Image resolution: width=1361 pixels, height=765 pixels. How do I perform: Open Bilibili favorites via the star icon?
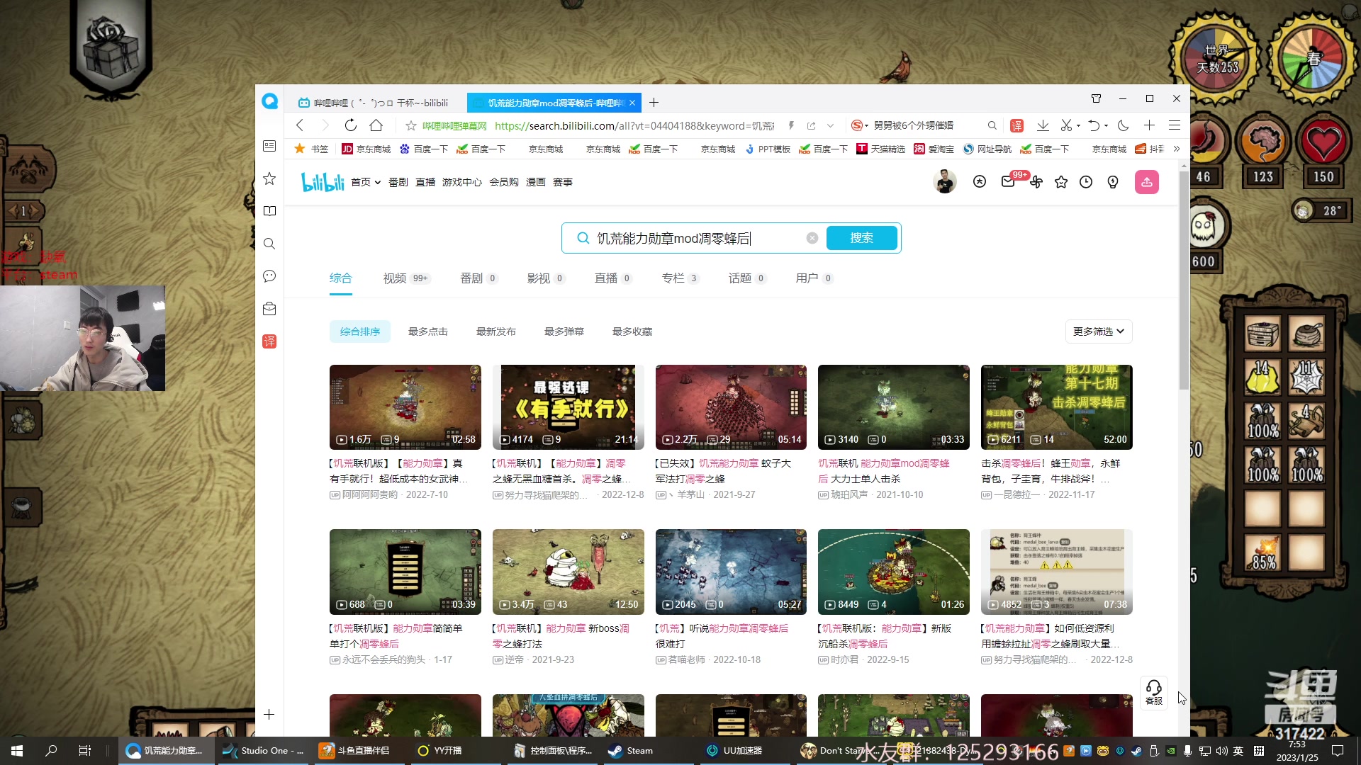(1061, 182)
